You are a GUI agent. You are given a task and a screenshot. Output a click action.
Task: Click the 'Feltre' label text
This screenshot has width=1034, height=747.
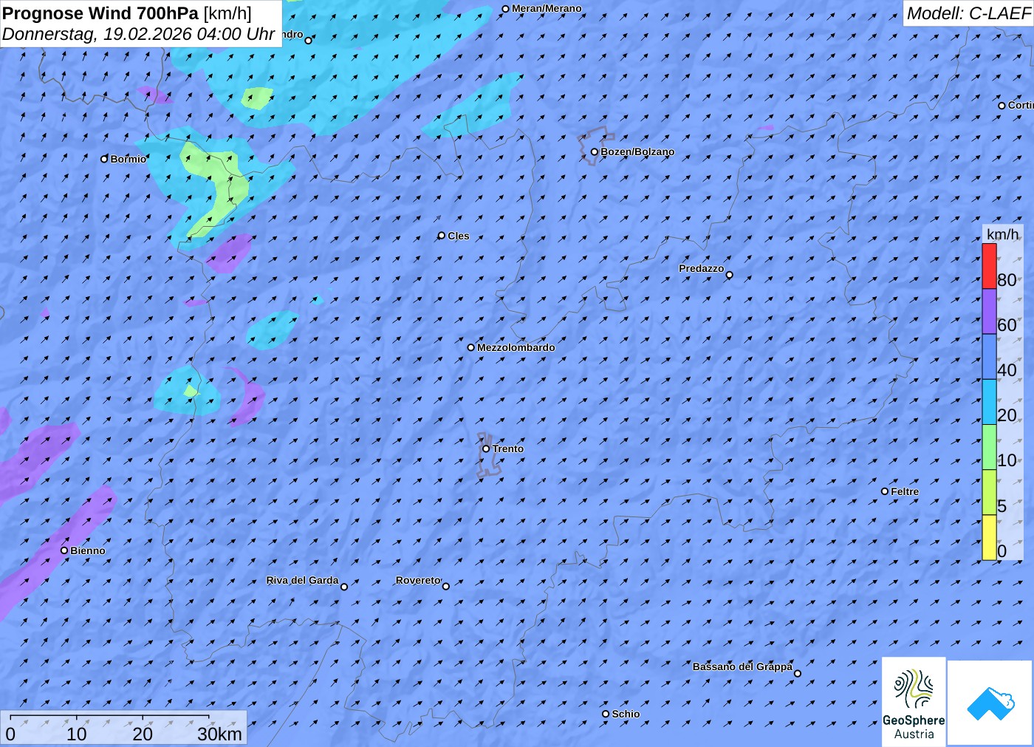click(x=905, y=491)
